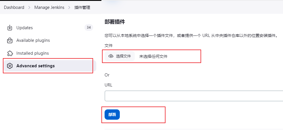Go to the Dashboard breadcrumb link
The width and height of the screenshot is (283, 130).
point(14,7)
